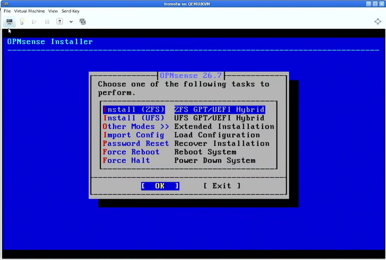
Task: Toggle fullscreen mode icon at right
Action: coord(377,22)
